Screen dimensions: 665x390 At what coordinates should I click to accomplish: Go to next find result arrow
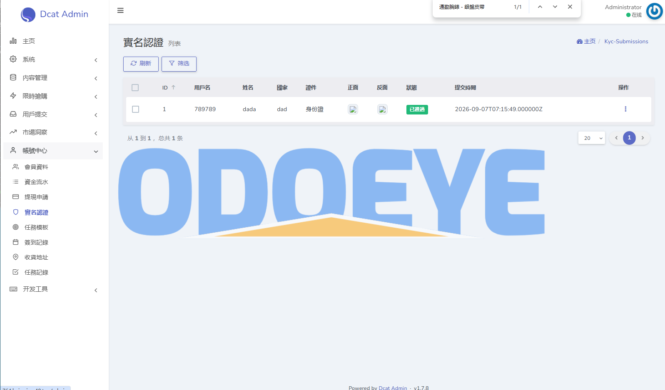pos(555,7)
